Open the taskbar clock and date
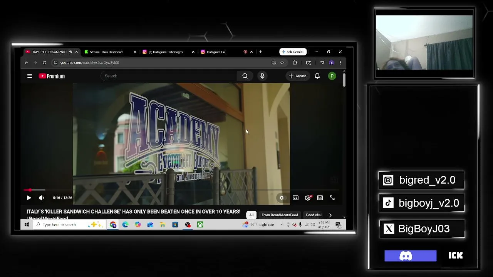This screenshot has height=277, width=493. 324,225
